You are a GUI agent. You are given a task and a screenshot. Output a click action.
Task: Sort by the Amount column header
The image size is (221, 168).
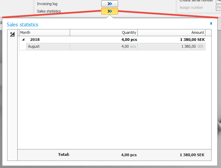tap(171, 32)
